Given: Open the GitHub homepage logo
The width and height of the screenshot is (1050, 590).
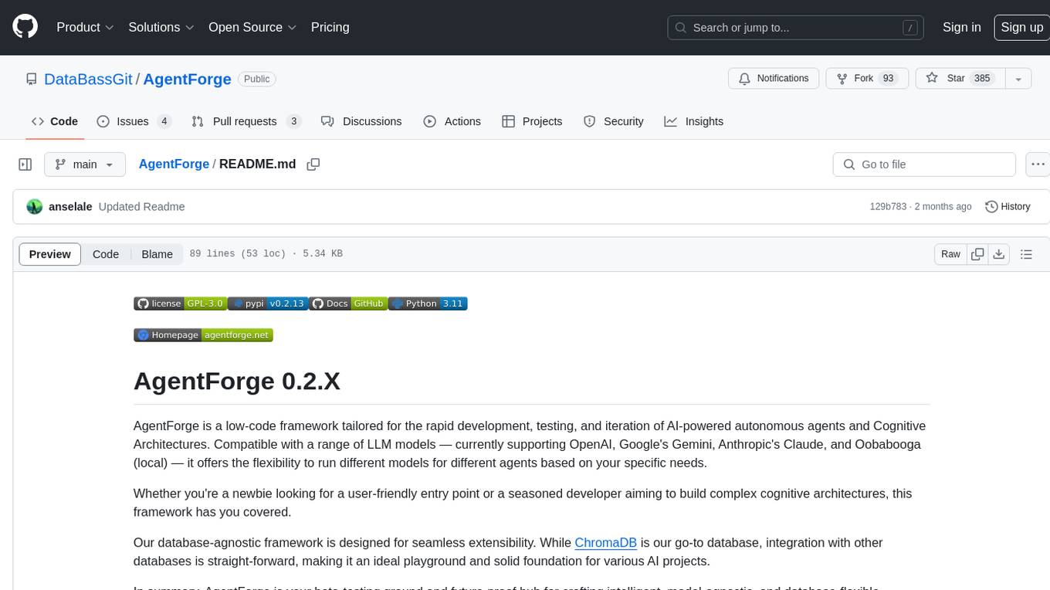Looking at the screenshot, I should pyautogui.click(x=25, y=27).
